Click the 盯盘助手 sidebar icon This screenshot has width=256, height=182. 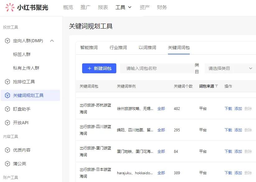[7, 109]
